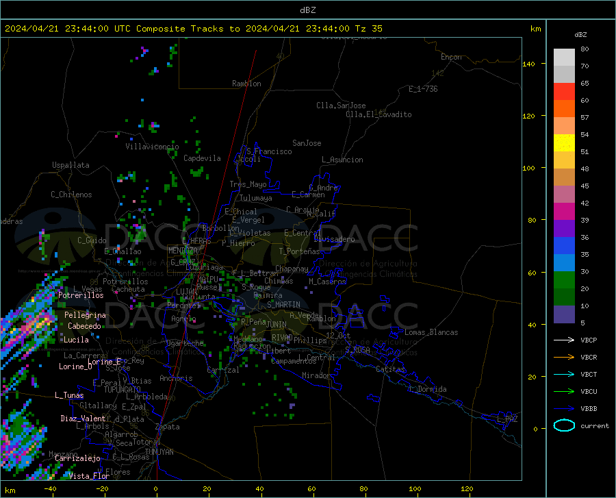Viewport: 616px width, 498px height.
Task: Click the TUNUYAN label
Action: [x=159, y=452]
